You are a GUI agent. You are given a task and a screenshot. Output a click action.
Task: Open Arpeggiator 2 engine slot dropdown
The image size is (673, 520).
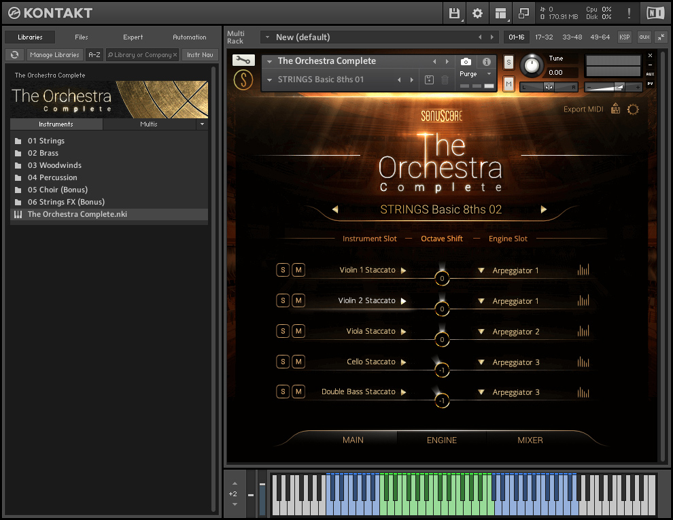[x=481, y=332]
